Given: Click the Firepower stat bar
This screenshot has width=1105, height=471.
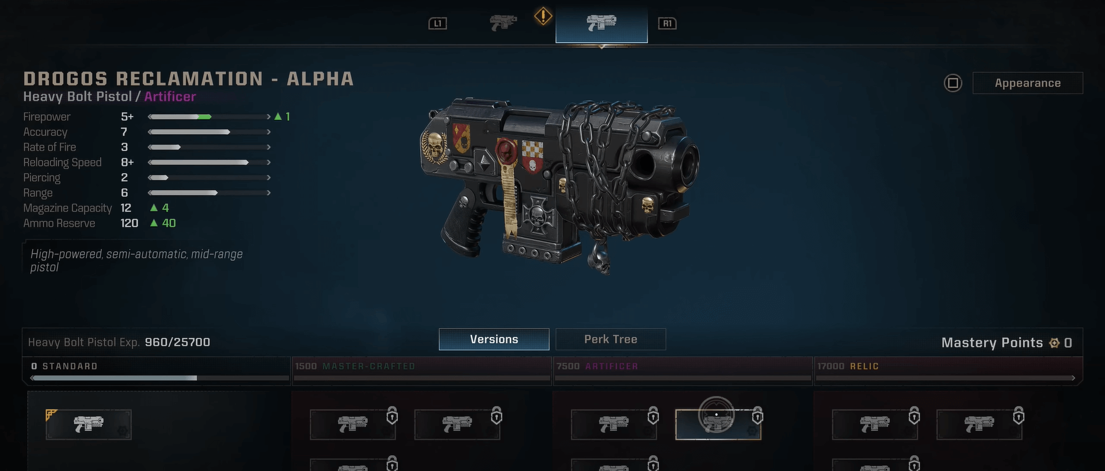Looking at the screenshot, I should coord(209,117).
